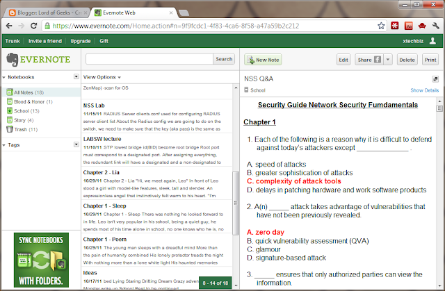This screenshot has height=291, width=445.
Task: Open the Share dropdown arrow
Action: click(388, 60)
